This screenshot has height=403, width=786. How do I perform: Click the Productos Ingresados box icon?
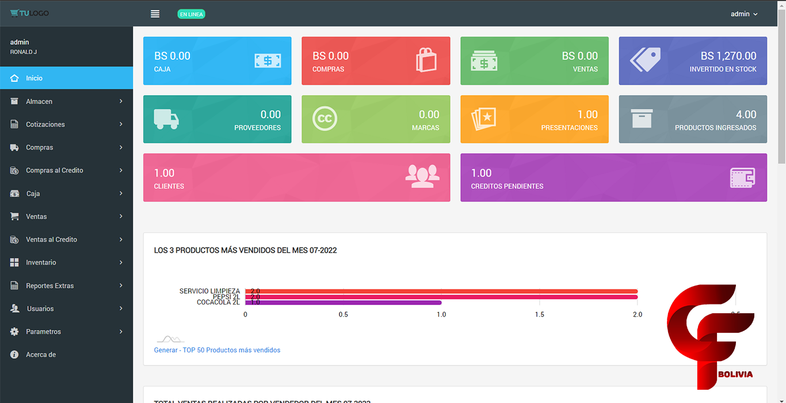641,119
